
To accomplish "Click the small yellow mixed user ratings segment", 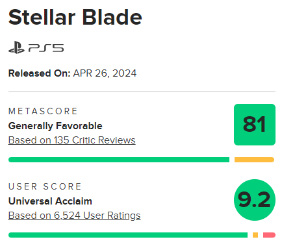I will pos(255,235).
